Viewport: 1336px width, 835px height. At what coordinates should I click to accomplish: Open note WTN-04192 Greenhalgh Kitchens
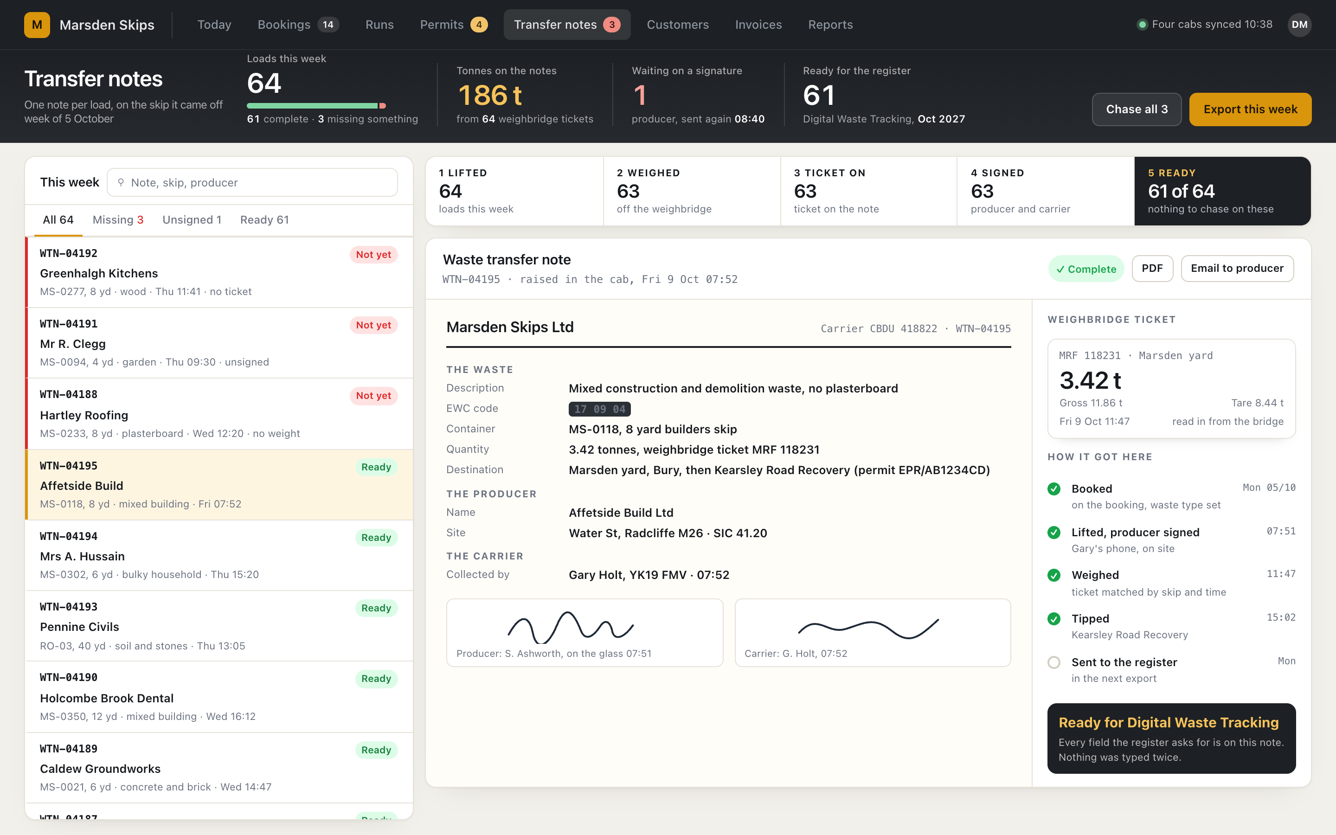[219, 272]
